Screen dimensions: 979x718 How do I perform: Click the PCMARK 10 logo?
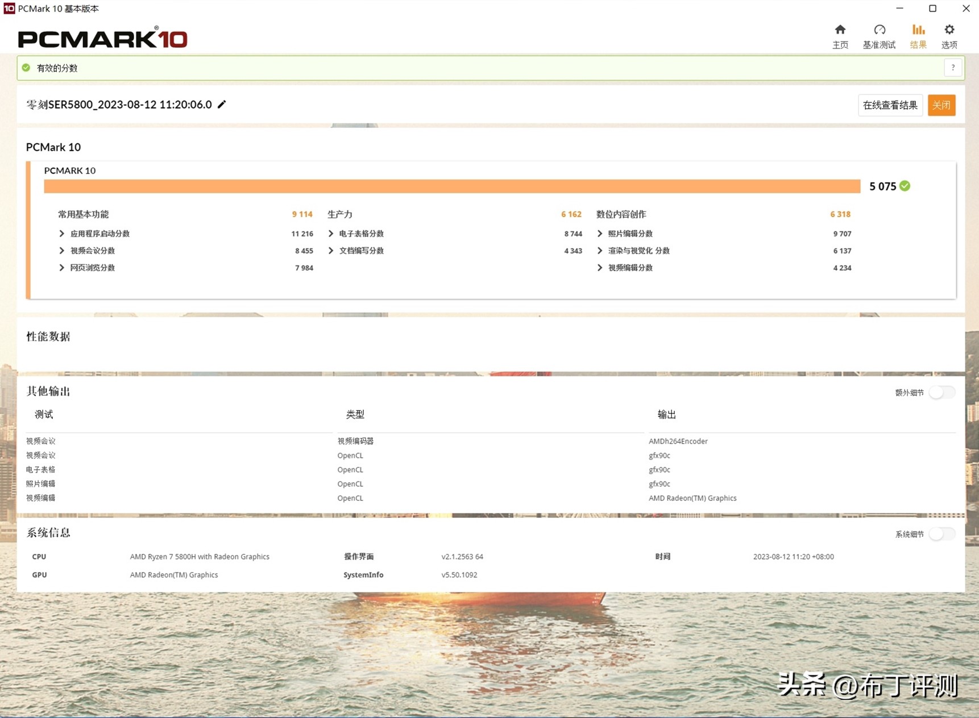102,38
